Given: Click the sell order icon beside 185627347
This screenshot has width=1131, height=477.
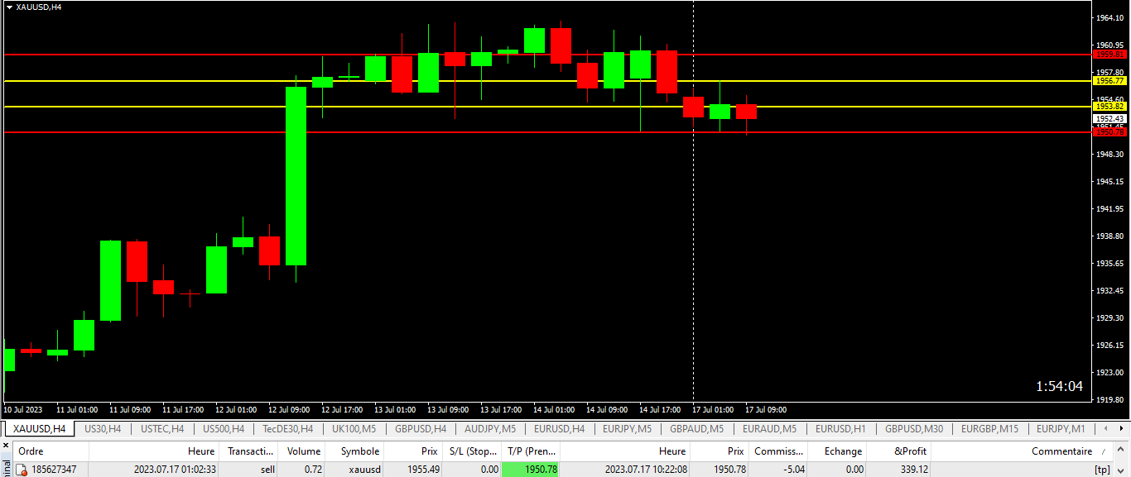Looking at the screenshot, I should coord(22,470).
